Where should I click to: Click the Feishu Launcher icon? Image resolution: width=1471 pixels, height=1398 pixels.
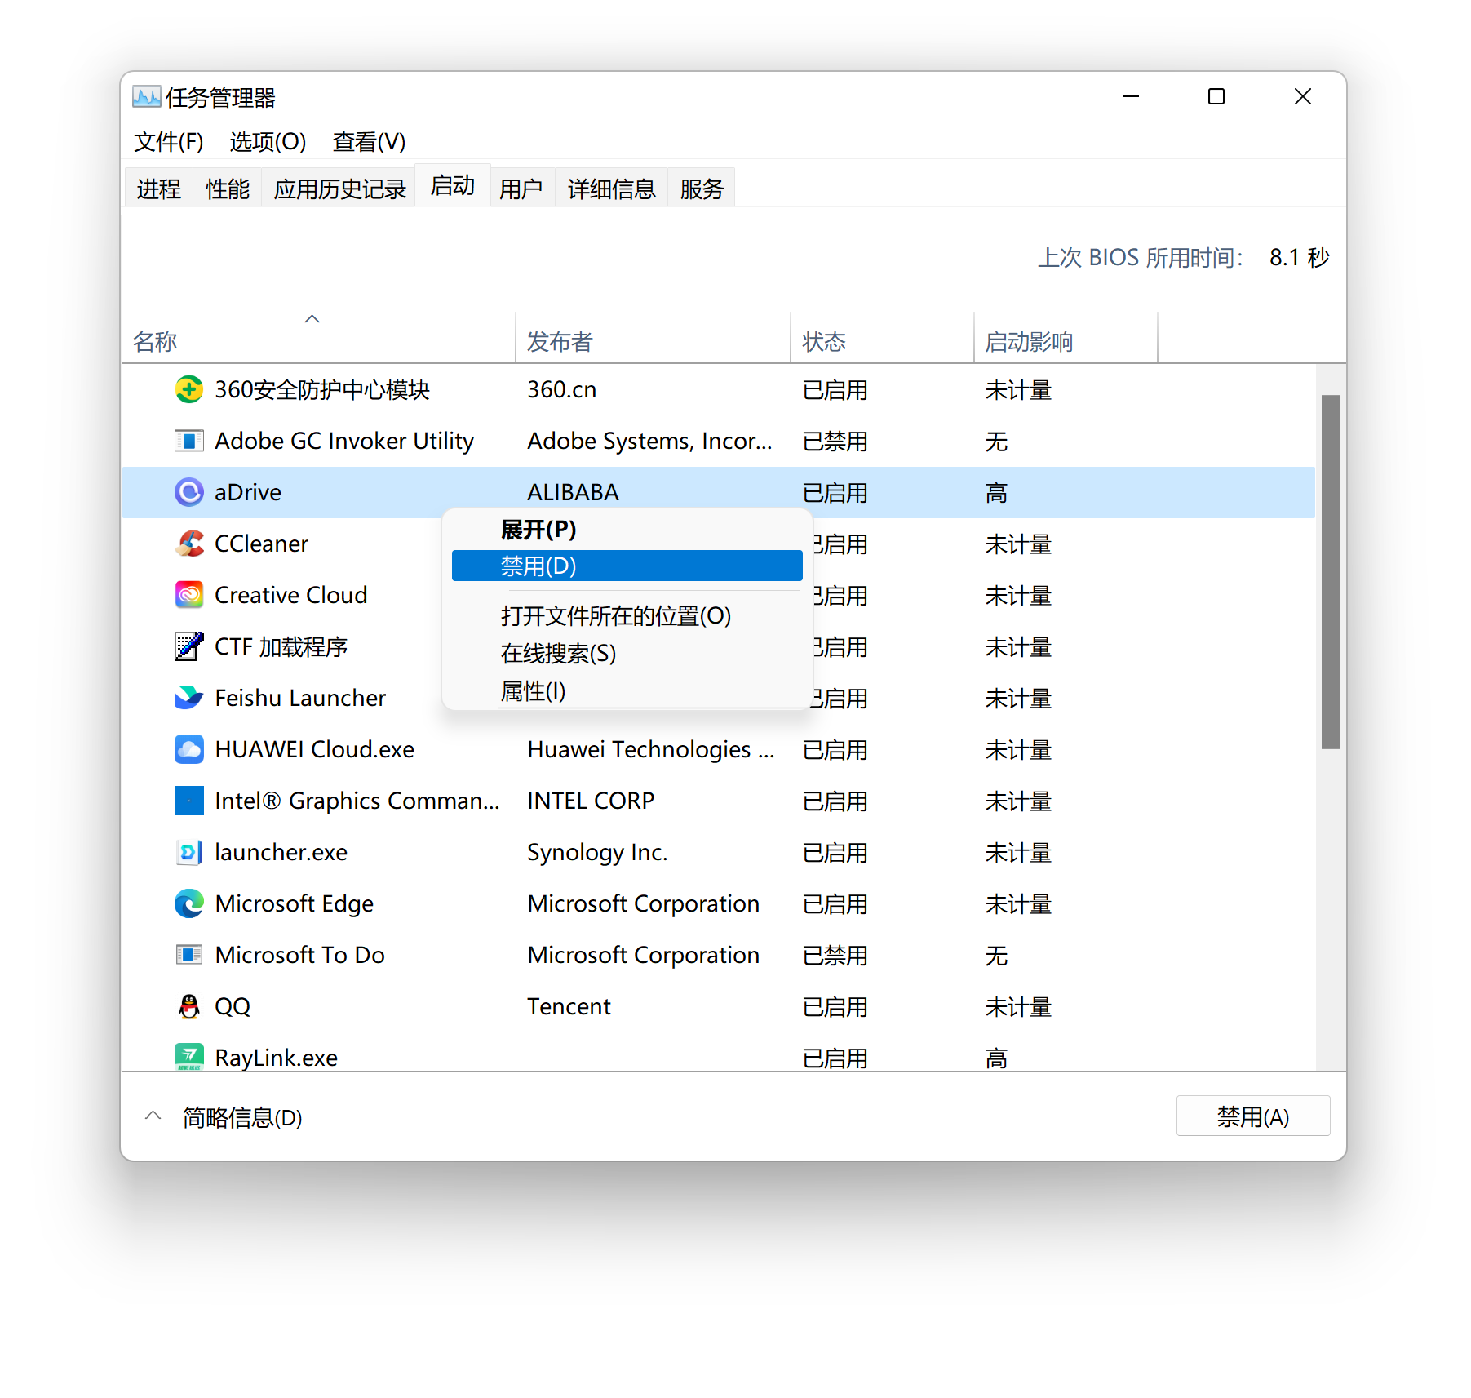pos(189,698)
